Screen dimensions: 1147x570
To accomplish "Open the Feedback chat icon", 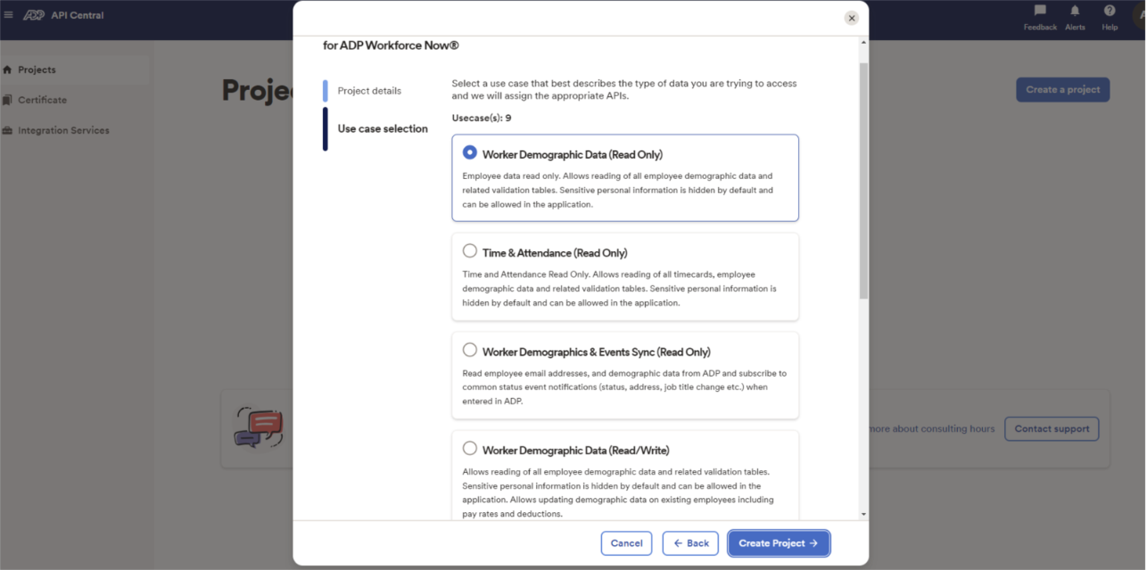I will (x=1039, y=14).
